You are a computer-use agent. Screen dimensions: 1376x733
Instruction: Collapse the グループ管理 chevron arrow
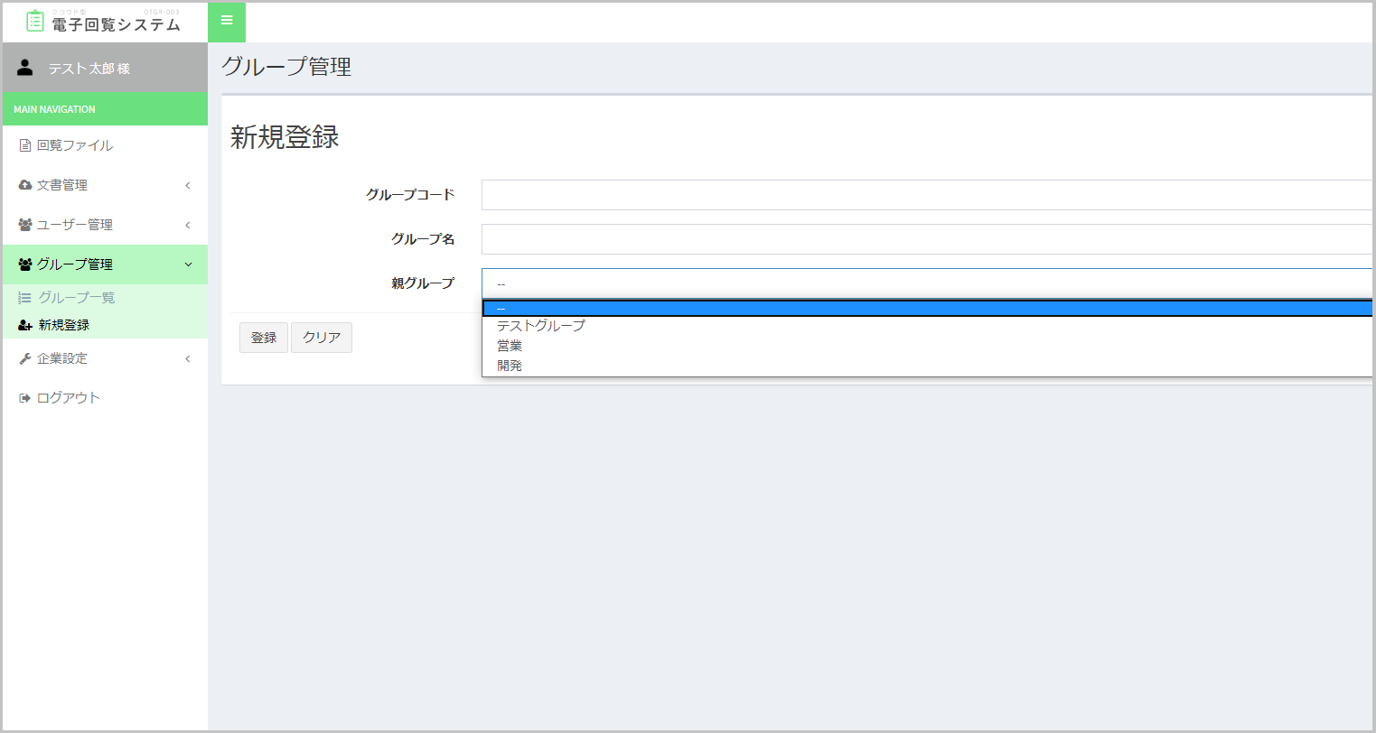[x=188, y=264]
